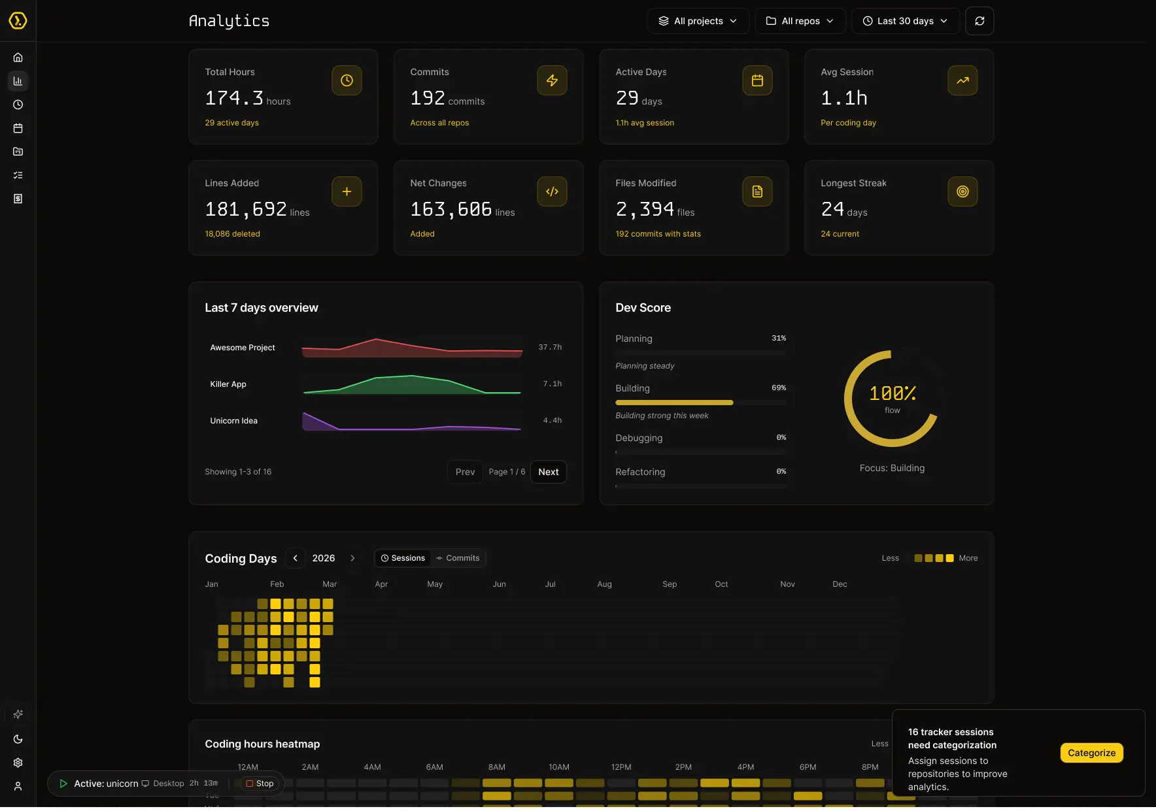Screen dimensions: 1156x811
Task: Toggle dark mode with the moon icon
Action: (x=18, y=738)
